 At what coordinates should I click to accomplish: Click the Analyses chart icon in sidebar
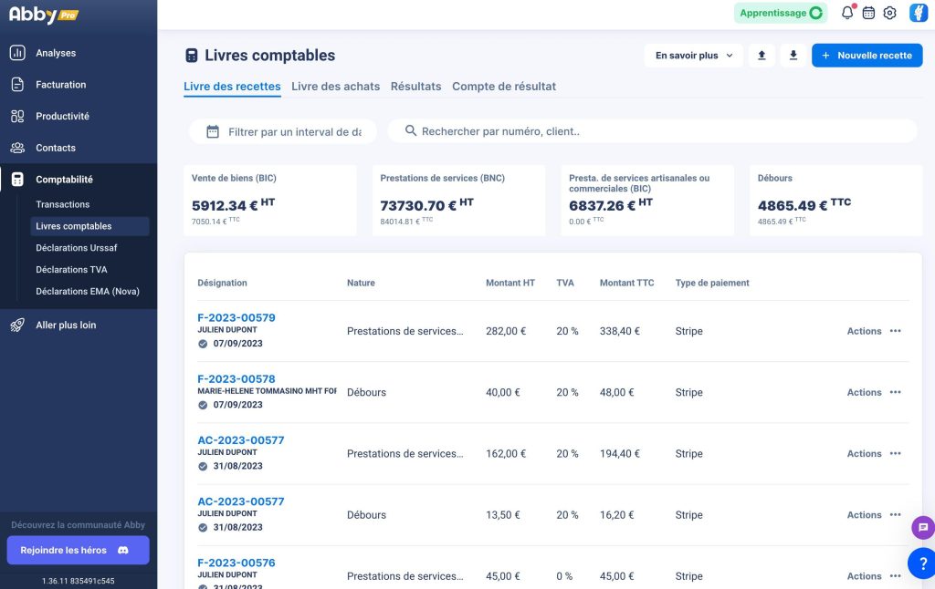pyautogui.click(x=17, y=53)
